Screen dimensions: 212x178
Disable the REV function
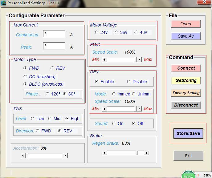tap(129, 82)
